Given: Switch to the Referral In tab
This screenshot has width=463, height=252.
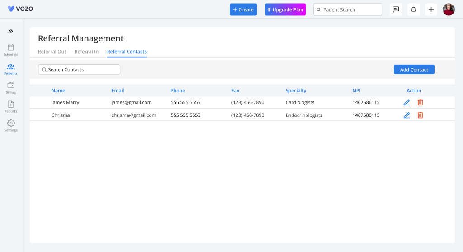Looking at the screenshot, I should point(86,52).
